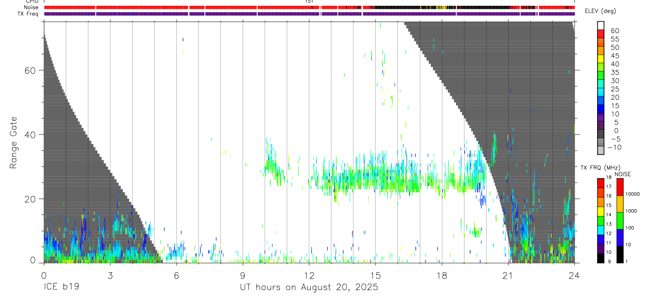Viewport: 646px width, 298px height.
Task: Click the blue segment of the noise colorbar
Action: coord(620,238)
